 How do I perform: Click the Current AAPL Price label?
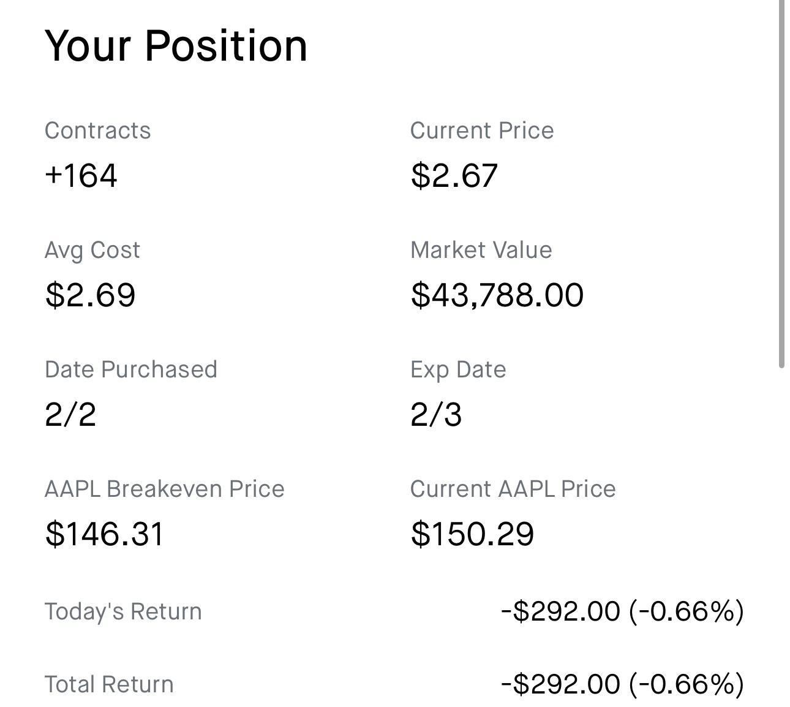tap(513, 489)
